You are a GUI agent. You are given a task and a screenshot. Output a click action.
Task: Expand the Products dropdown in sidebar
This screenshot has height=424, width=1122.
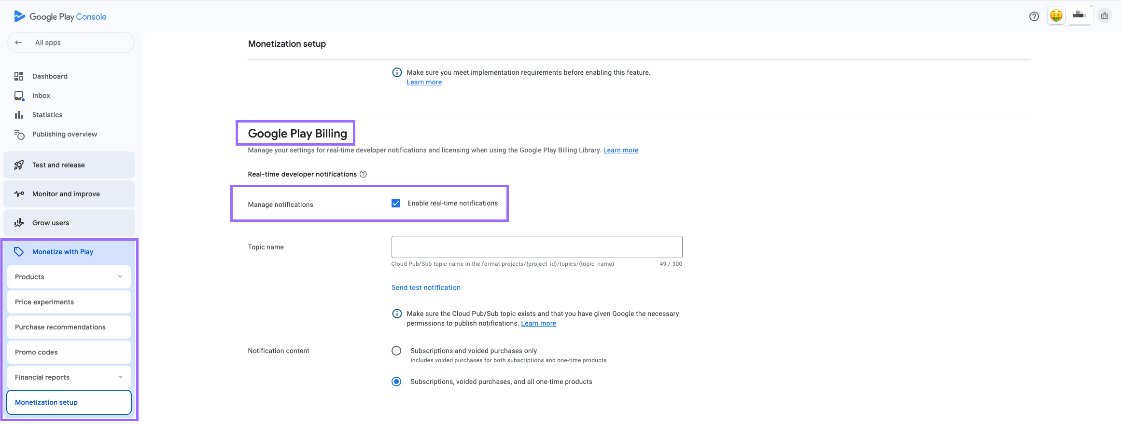(120, 277)
